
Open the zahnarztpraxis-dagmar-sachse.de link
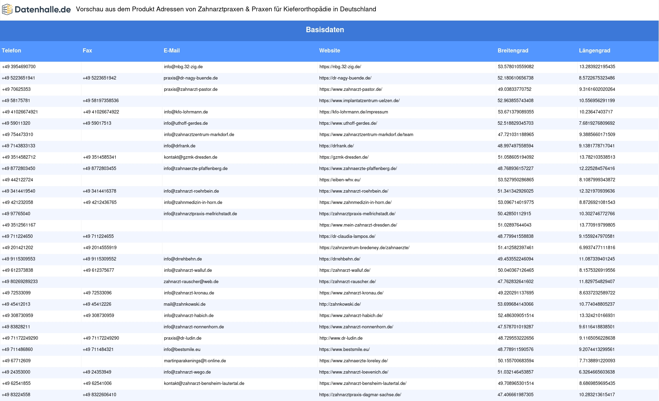coord(360,395)
